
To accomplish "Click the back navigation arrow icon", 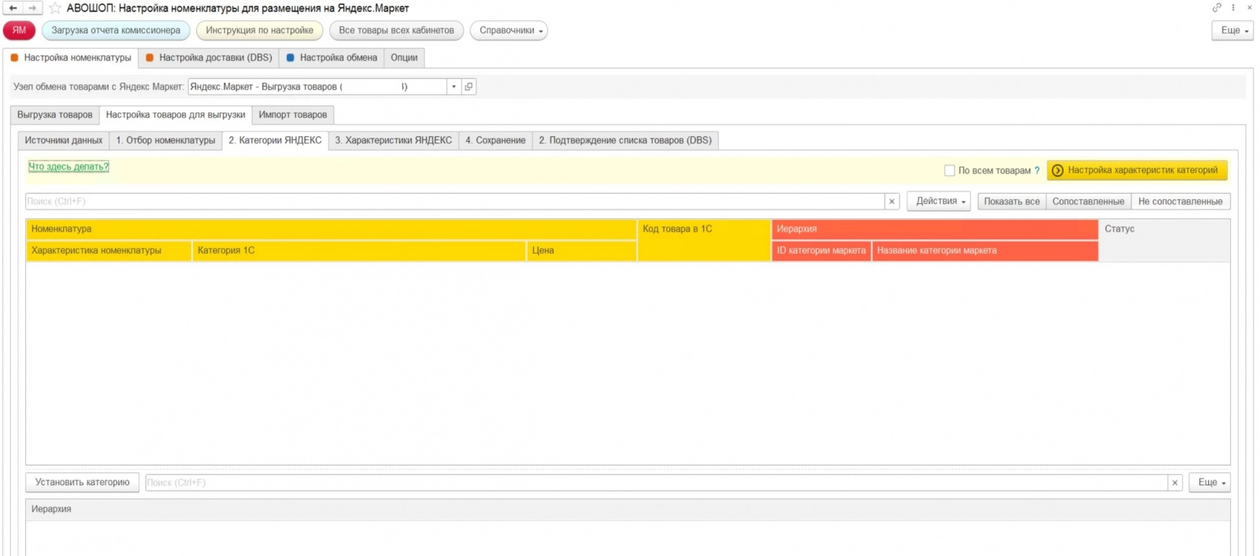I will pos(13,8).
